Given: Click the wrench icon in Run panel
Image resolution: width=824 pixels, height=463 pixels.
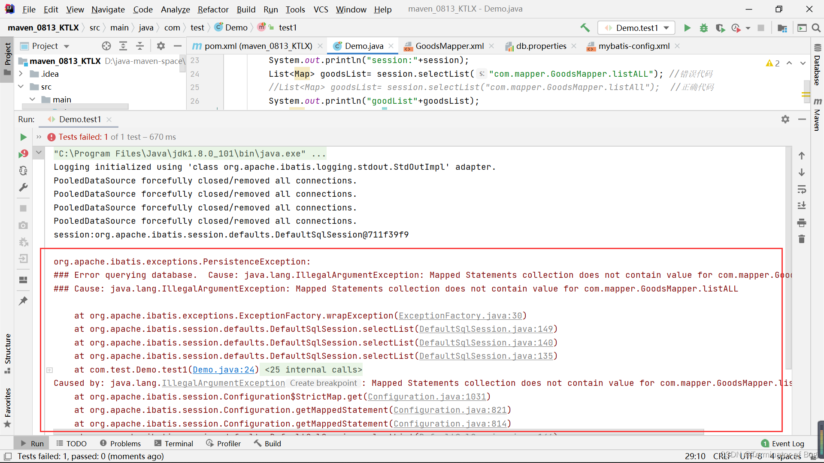Looking at the screenshot, I should (x=23, y=187).
